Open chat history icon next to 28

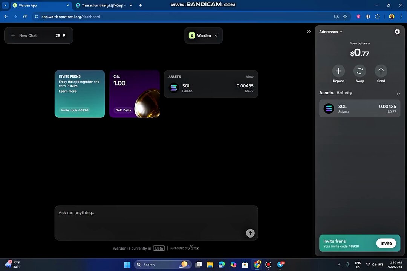pos(64,35)
